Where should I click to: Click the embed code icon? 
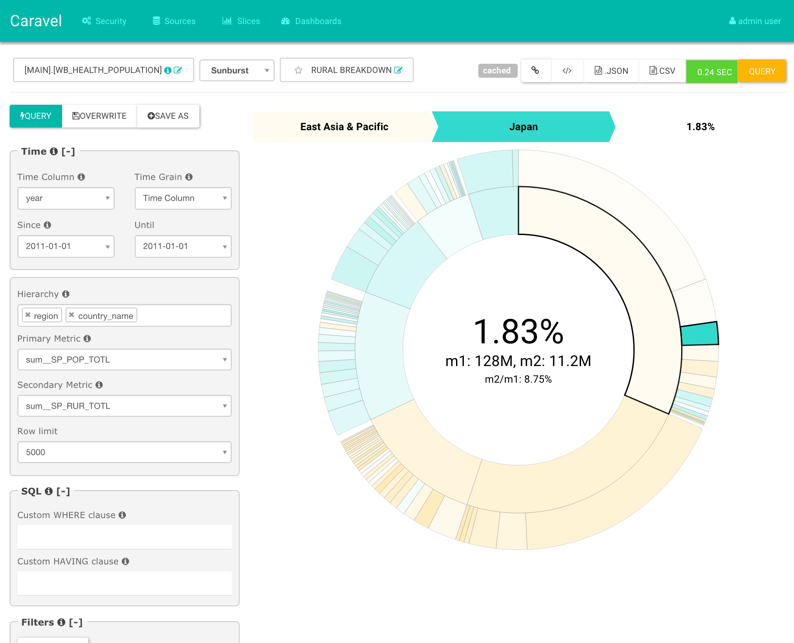pos(567,70)
